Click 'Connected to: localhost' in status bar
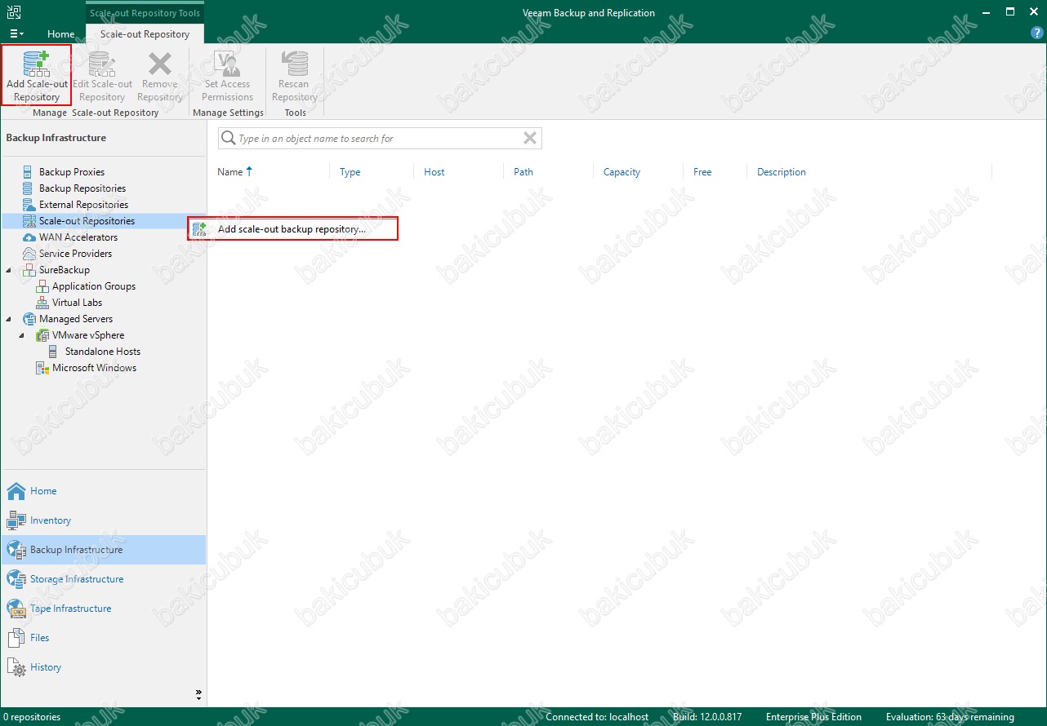Screen dimensions: 1047x726 [597, 717]
